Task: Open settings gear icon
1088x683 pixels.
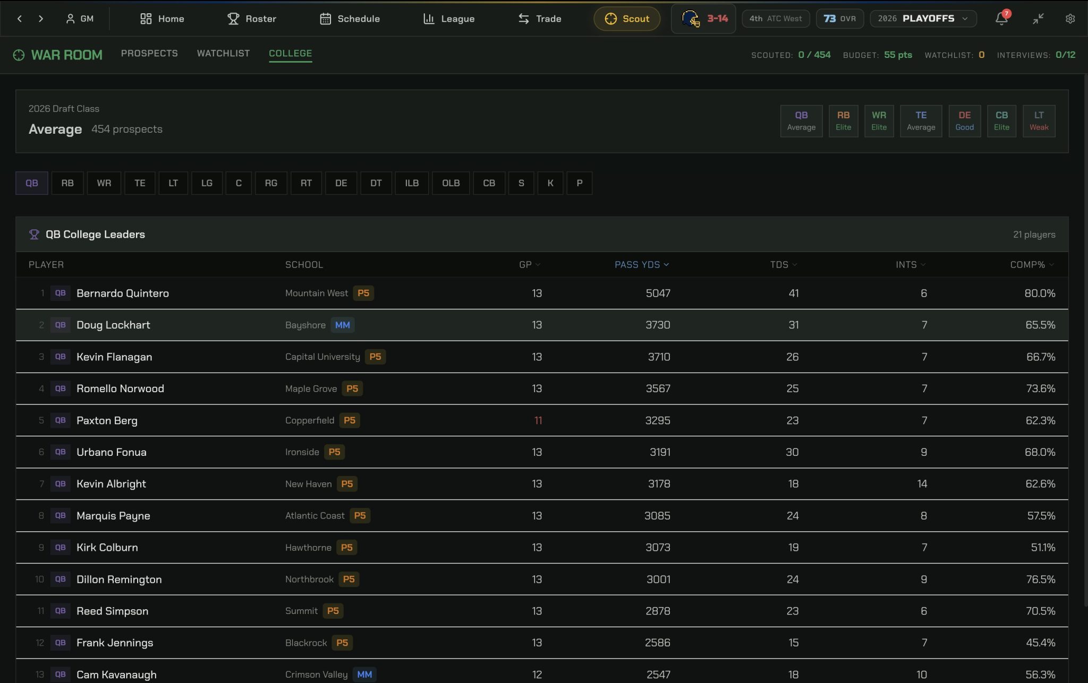Action: click(1070, 19)
